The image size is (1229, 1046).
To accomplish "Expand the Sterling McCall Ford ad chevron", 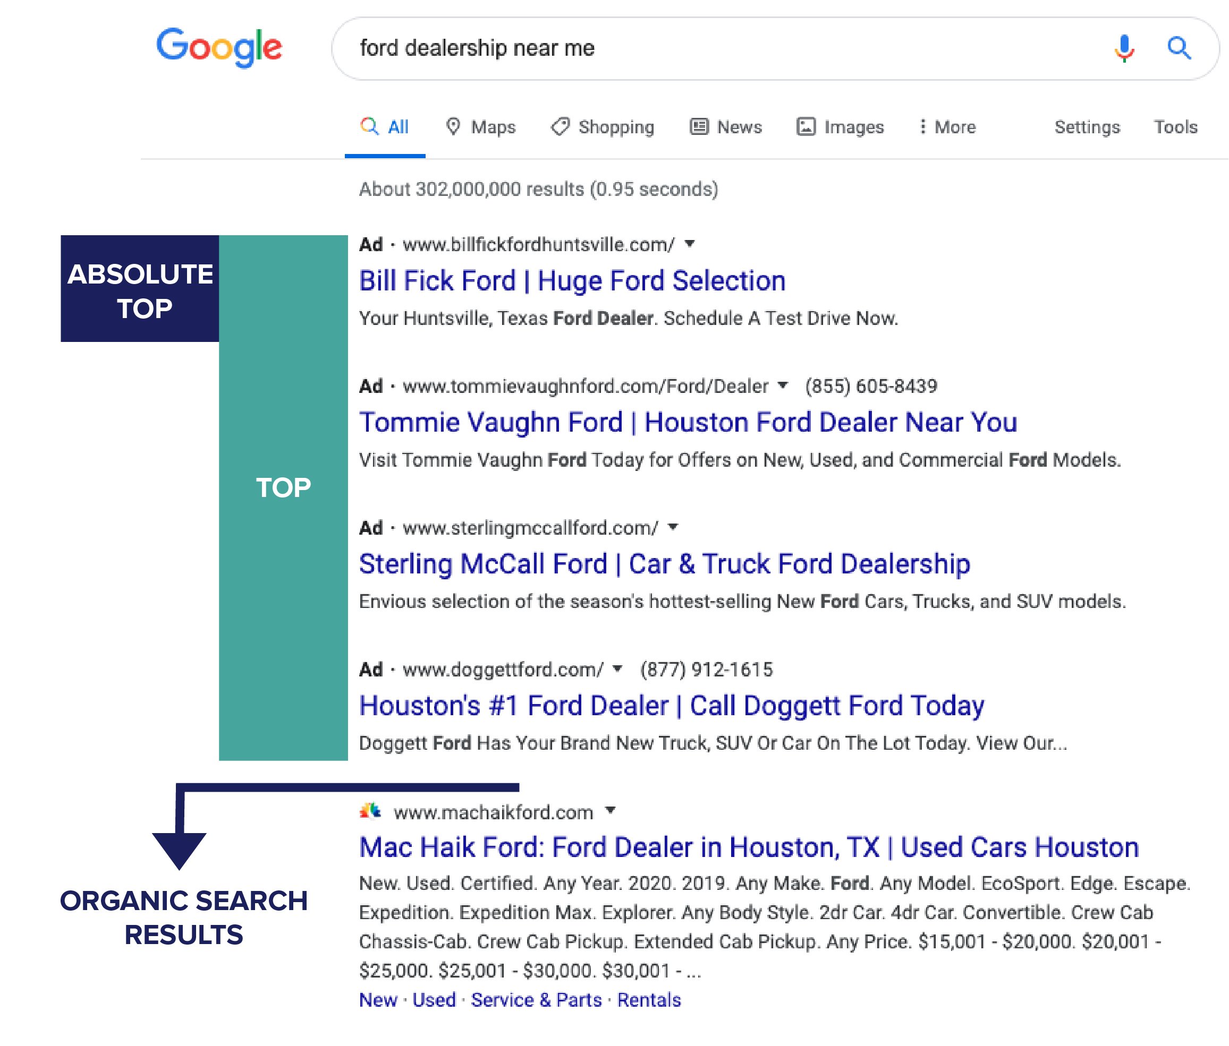I will coord(673,527).
